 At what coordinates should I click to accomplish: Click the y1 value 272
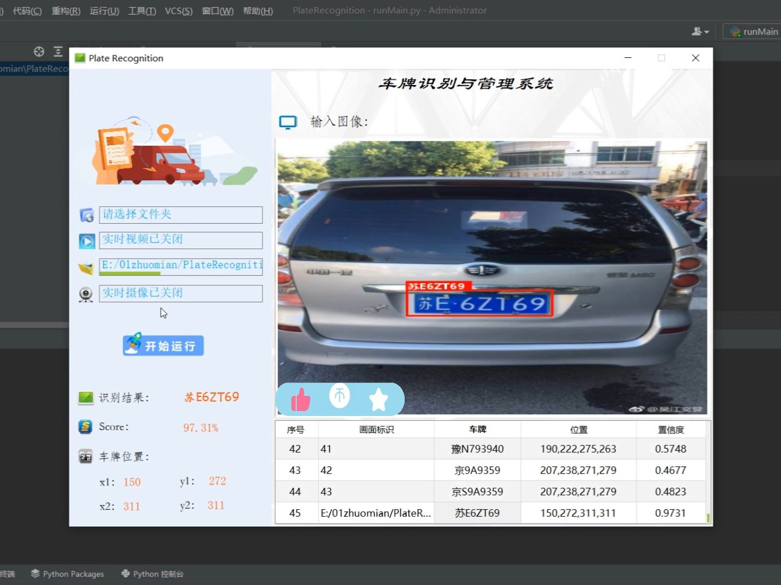(x=217, y=481)
